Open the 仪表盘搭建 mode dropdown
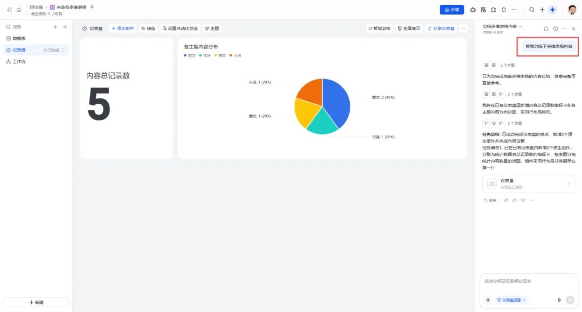This screenshot has height=312, width=582. coord(511,300)
